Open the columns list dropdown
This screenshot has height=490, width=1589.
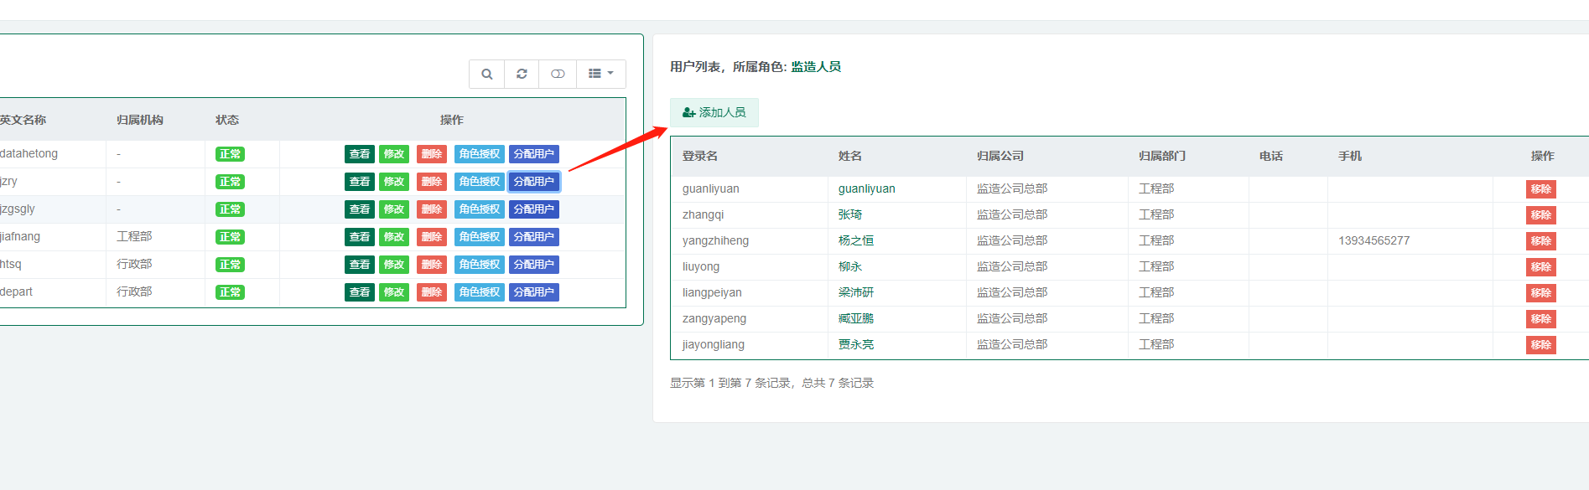coord(601,74)
